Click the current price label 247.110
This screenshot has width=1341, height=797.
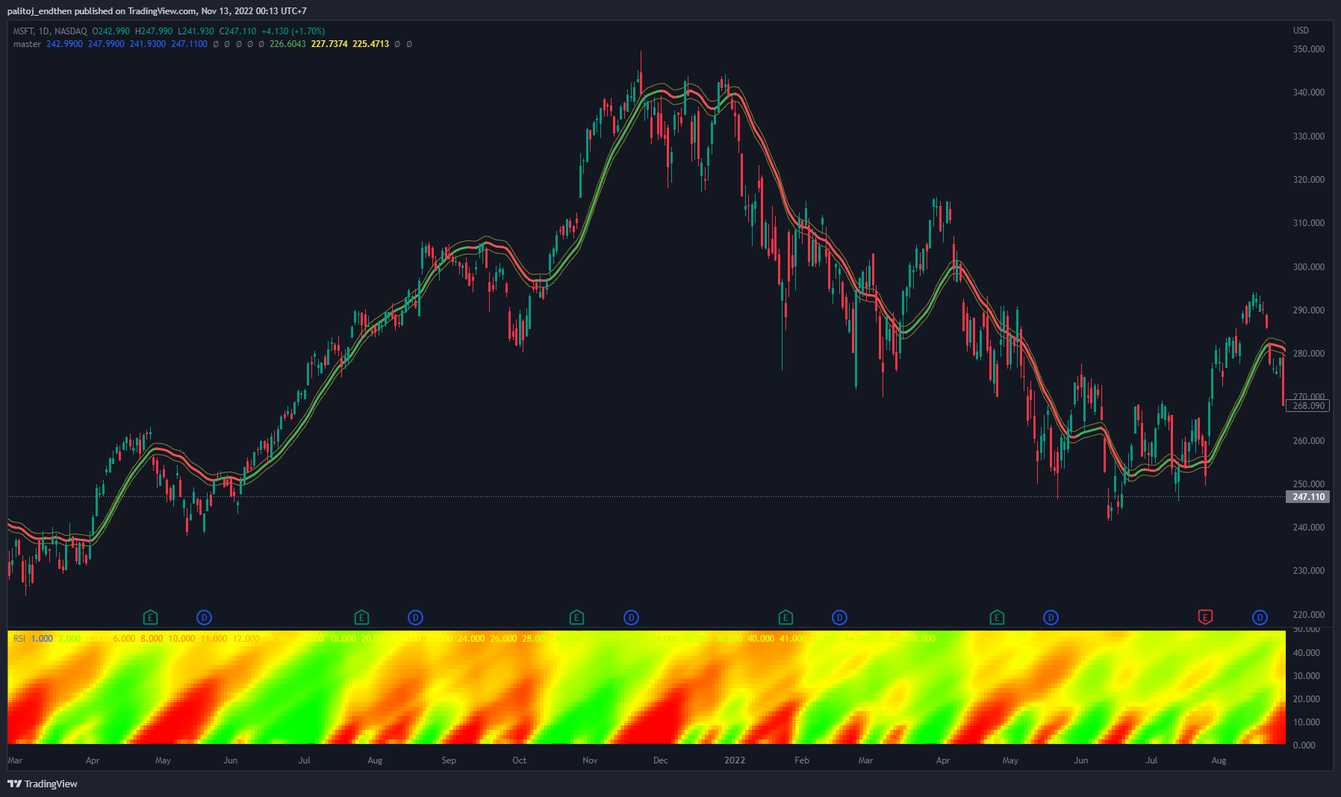click(x=1308, y=497)
